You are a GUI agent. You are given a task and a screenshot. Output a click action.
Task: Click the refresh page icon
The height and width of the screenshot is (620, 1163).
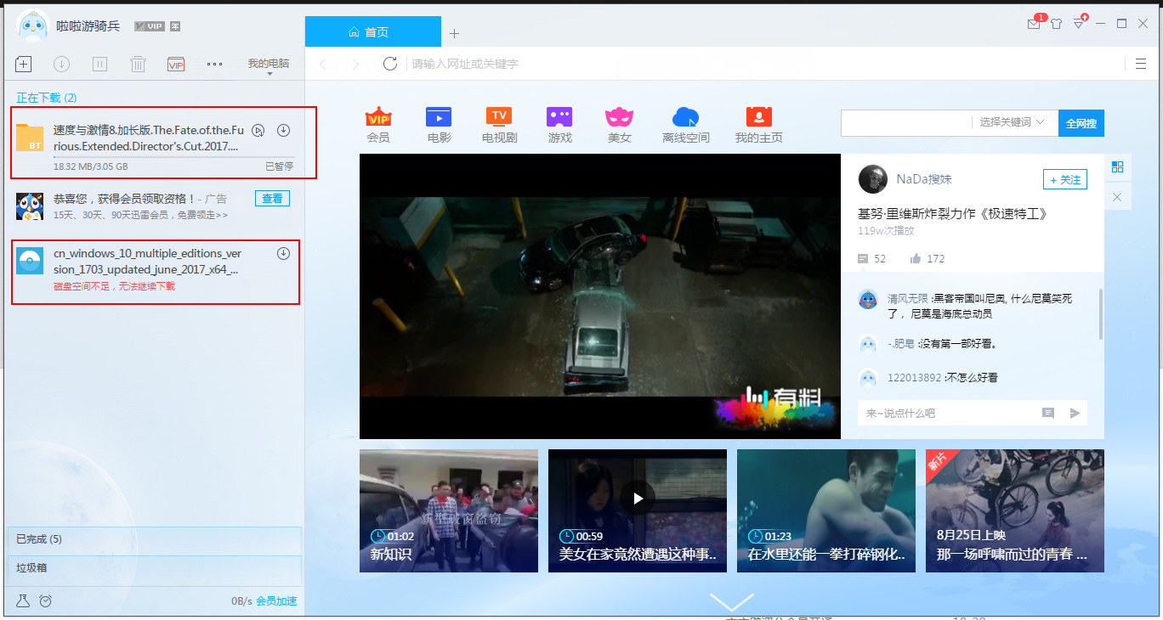click(390, 64)
